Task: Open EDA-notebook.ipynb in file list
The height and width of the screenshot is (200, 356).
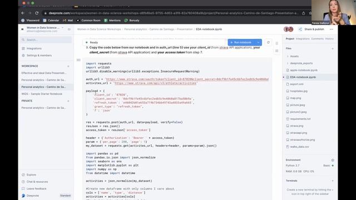Action: click(x=303, y=77)
